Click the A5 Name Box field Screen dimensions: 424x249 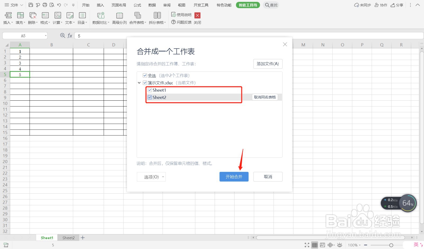(23, 36)
